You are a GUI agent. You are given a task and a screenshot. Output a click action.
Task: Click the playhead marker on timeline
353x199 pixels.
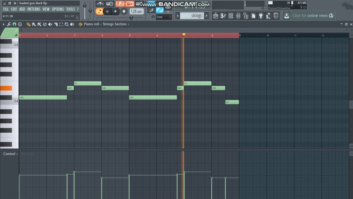(x=184, y=35)
